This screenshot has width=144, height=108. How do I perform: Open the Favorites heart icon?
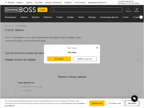click(x=128, y=9)
